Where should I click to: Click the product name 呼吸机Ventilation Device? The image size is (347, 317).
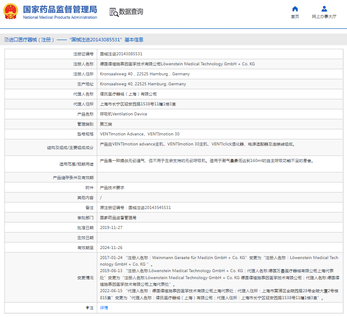pyautogui.click(x=123, y=114)
